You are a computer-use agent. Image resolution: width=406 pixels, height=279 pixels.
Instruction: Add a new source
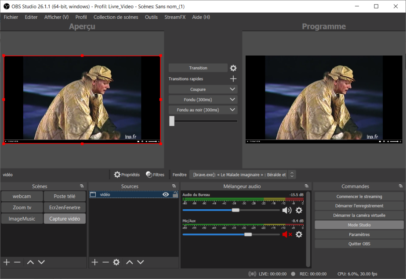[95, 262]
